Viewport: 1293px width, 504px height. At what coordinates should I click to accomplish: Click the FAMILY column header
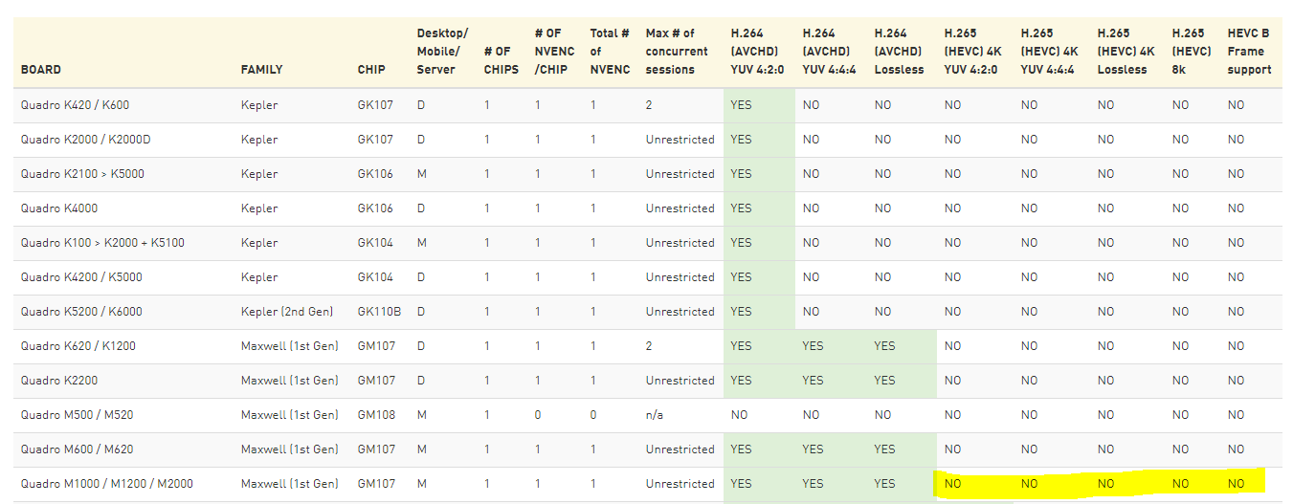click(x=261, y=70)
